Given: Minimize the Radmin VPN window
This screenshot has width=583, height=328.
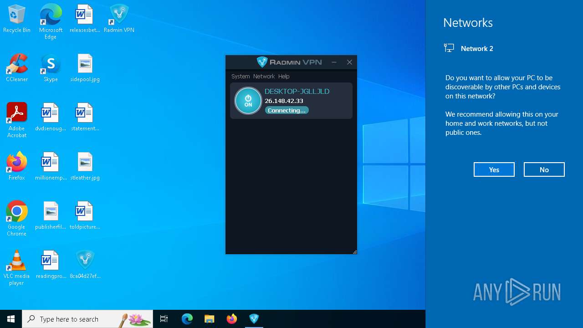Looking at the screenshot, I should click(334, 62).
